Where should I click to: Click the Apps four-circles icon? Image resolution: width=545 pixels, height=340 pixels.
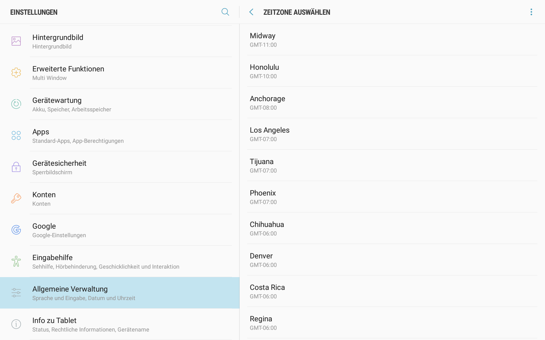click(16, 135)
